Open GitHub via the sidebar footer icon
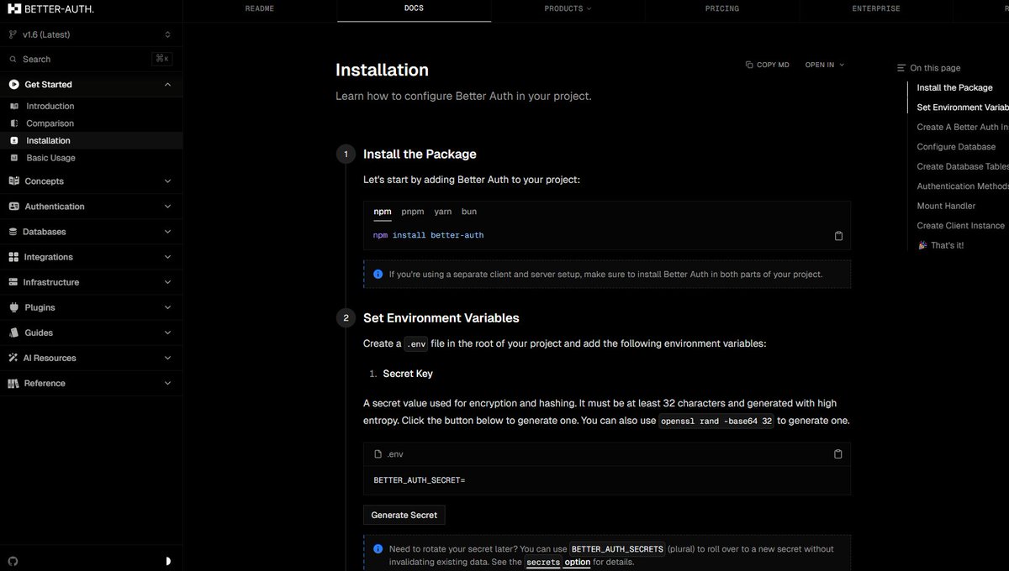 13,560
